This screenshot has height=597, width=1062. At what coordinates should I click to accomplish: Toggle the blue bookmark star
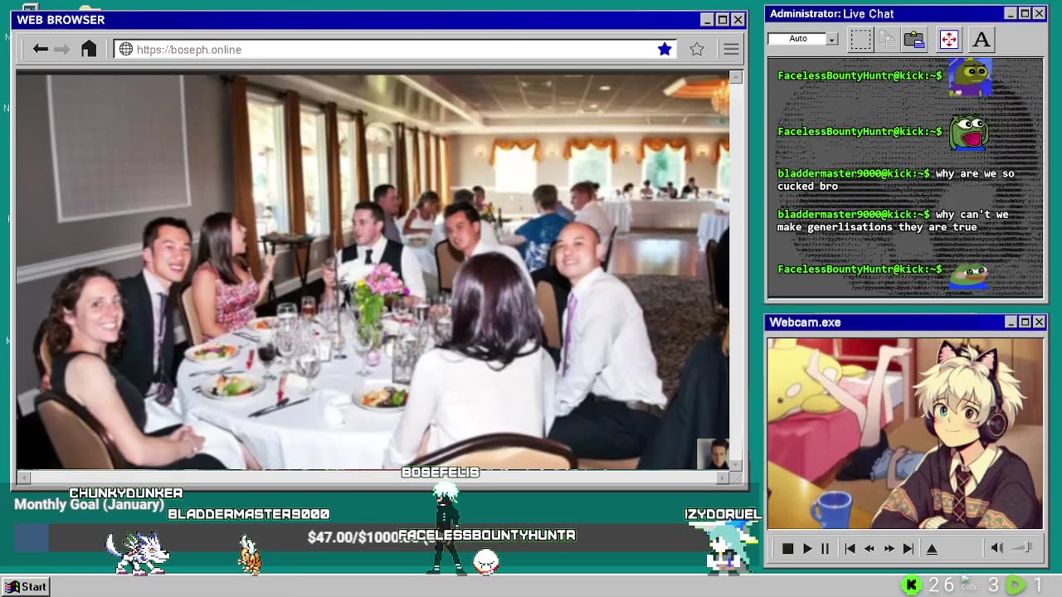pyautogui.click(x=665, y=50)
